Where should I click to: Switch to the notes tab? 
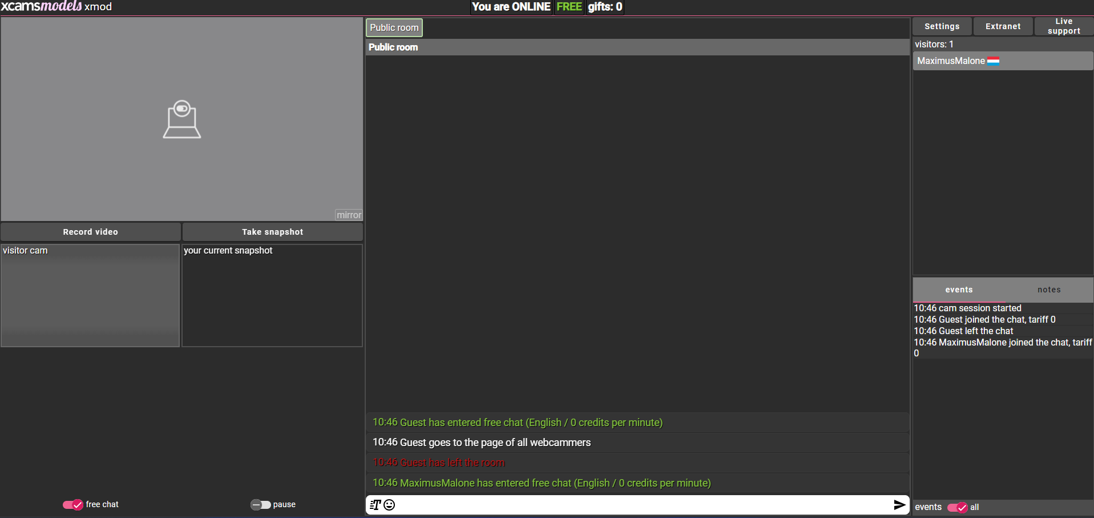pos(1048,290)
